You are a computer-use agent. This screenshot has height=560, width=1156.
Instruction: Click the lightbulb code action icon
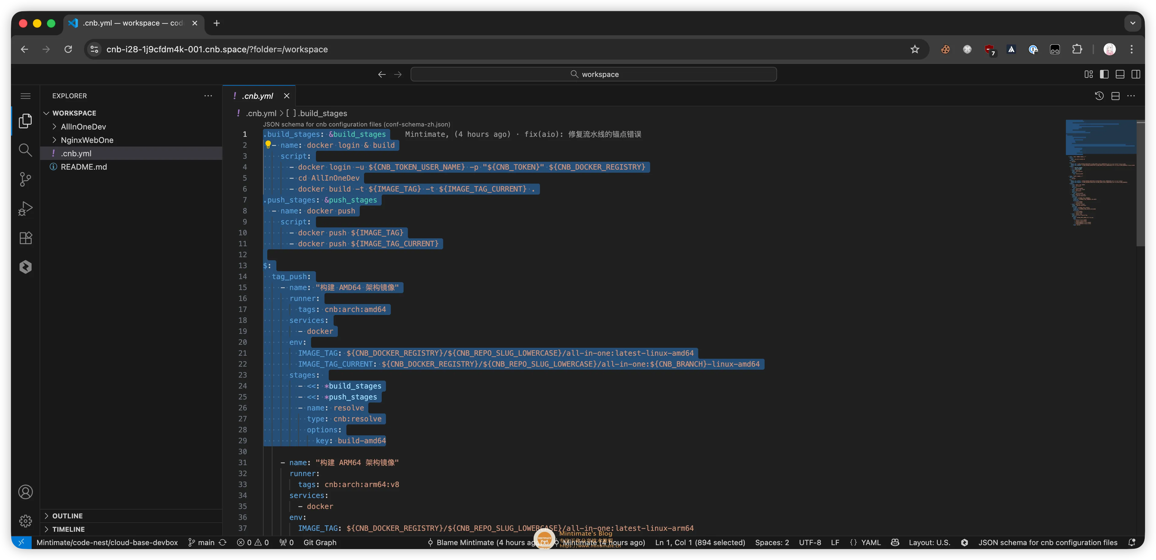[268, 144]
